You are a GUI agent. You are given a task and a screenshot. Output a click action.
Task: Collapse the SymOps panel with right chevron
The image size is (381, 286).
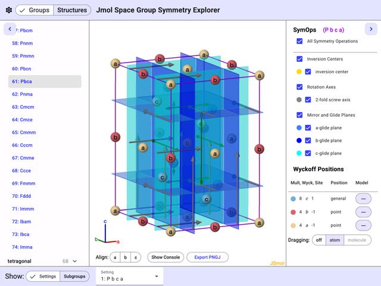point(371,29)
